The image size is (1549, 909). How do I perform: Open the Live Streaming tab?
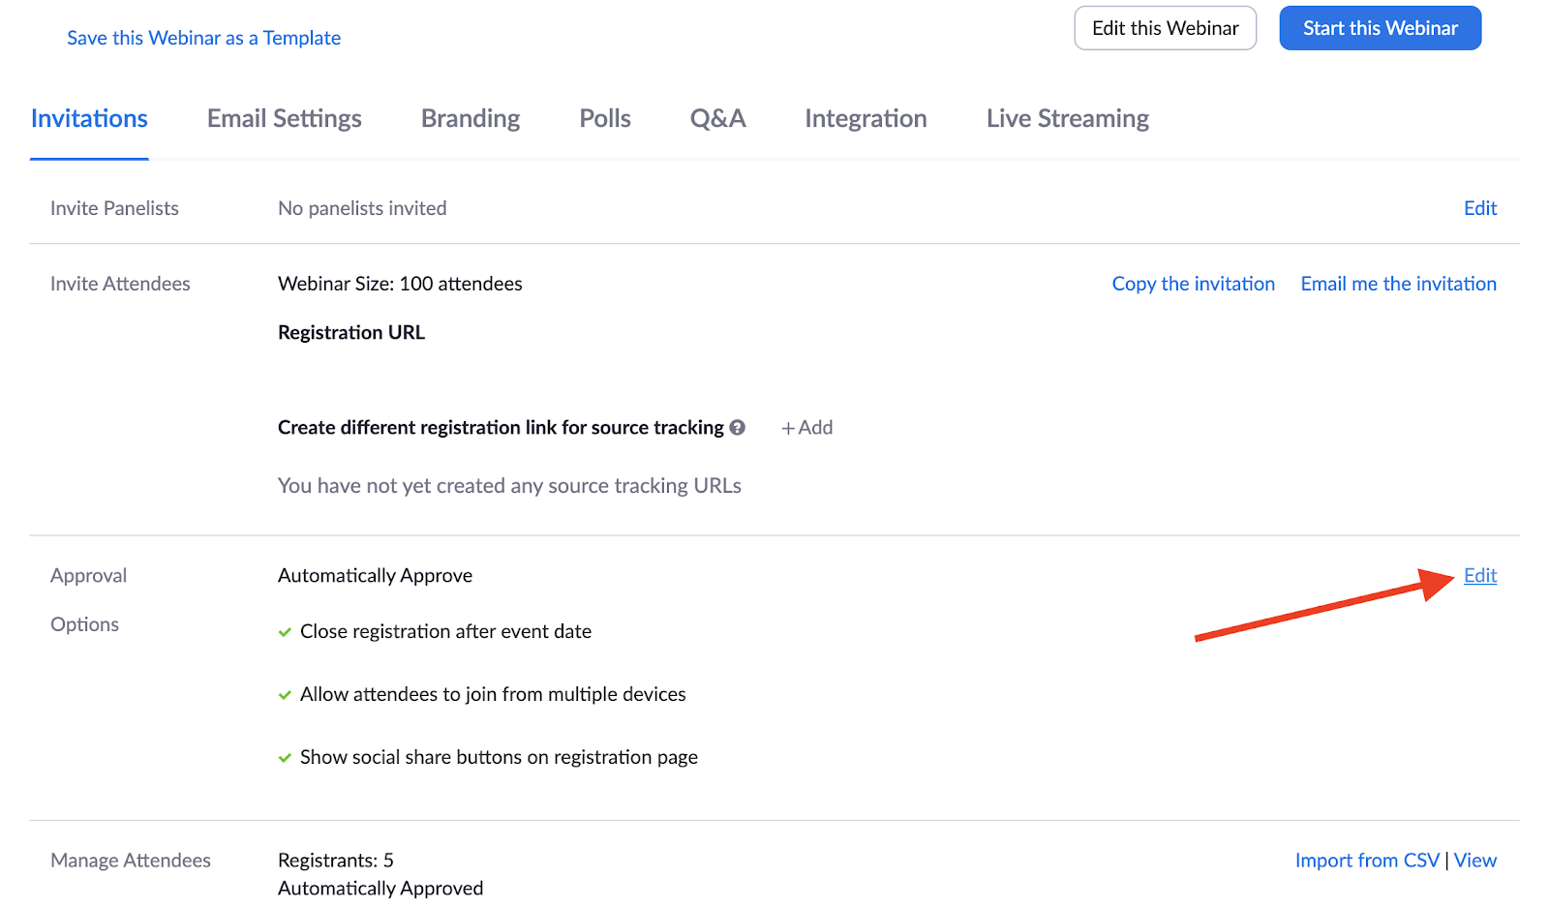[x=1067, y=119]
